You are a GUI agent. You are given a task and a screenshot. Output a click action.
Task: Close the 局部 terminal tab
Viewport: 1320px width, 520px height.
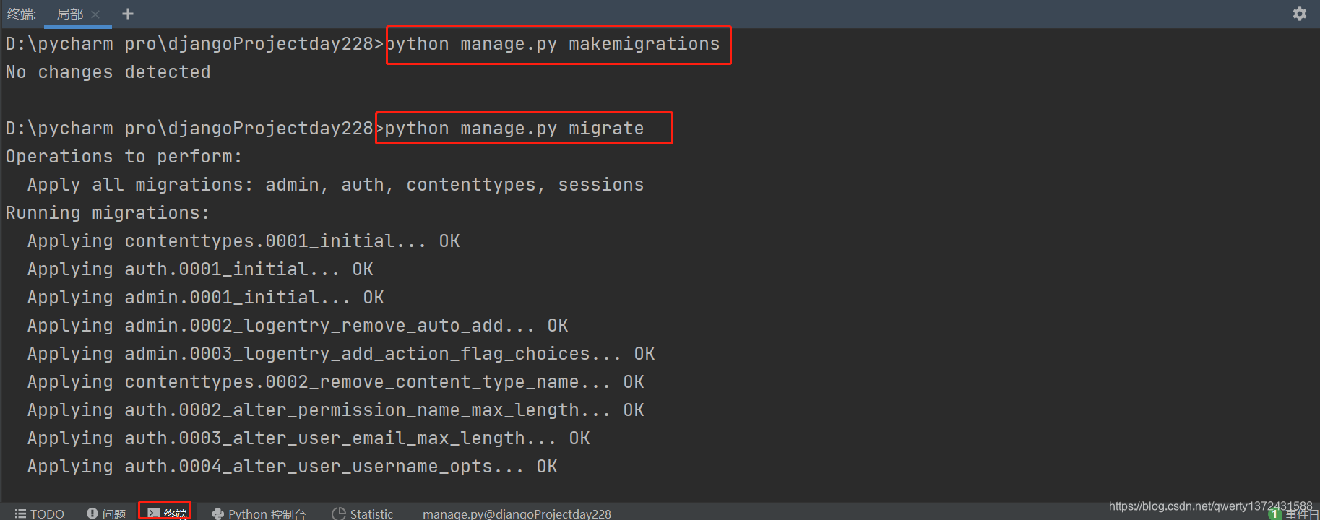pyautogui.click(x=95, y=14)
